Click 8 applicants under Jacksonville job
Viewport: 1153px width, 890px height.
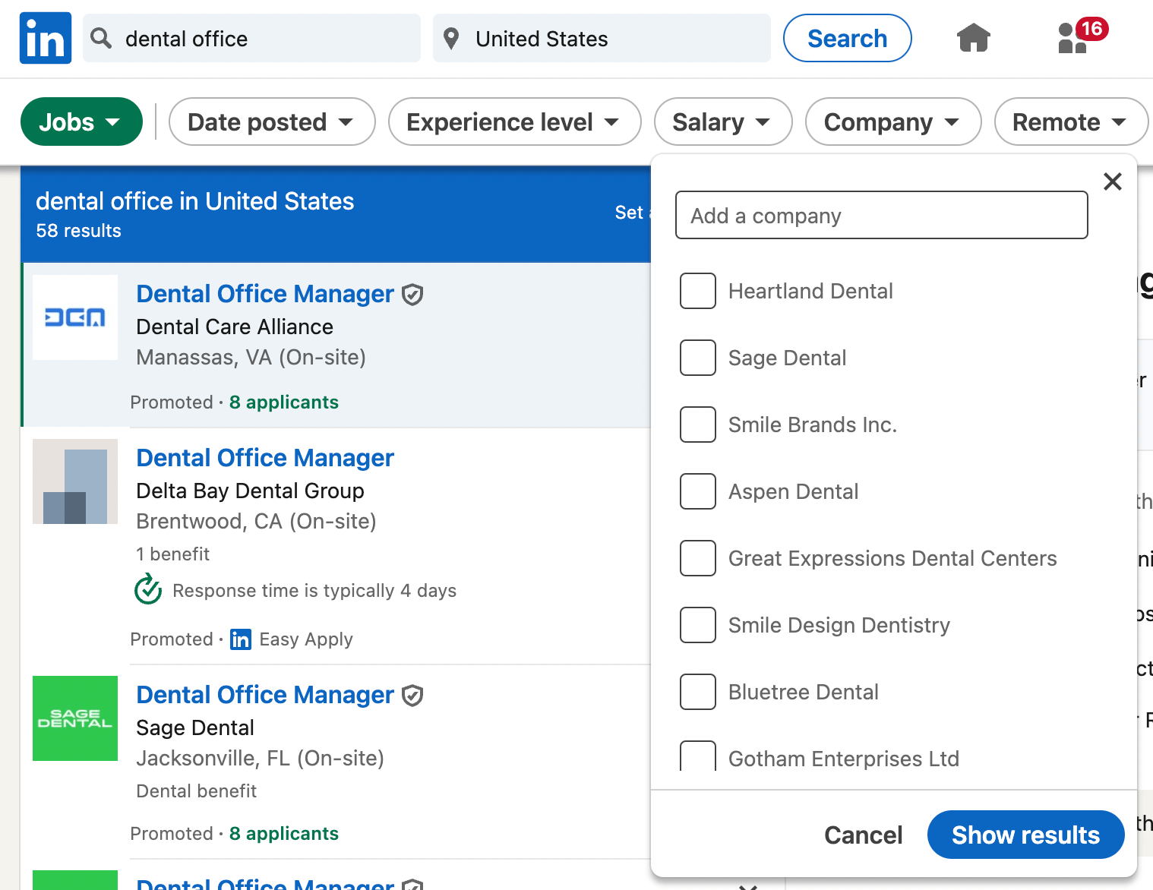(284, 834)
